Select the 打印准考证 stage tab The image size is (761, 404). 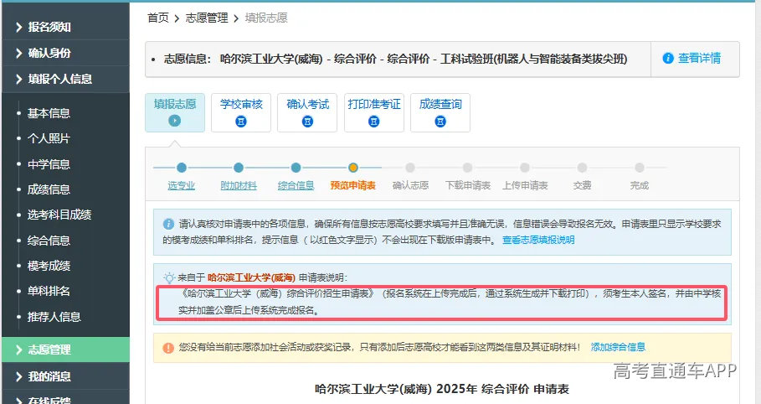click(x=374, y=113)
